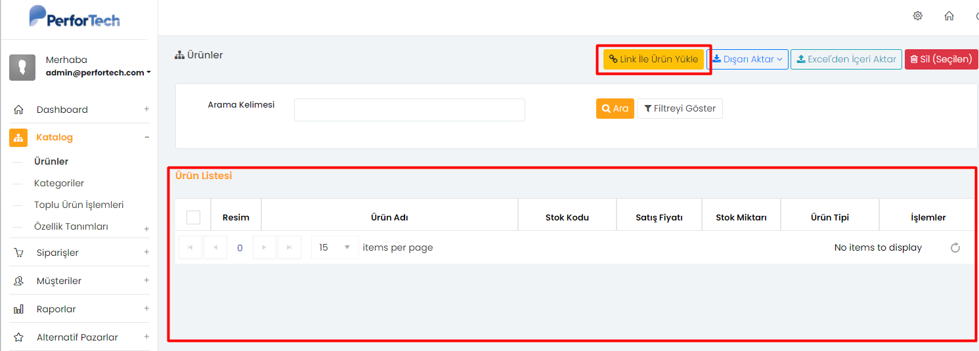The width and height of the screenshot is (979, 351).
Task: Collapse the Katalog menu minus sign
Action: pyautogui.click(x=146, y=137)
